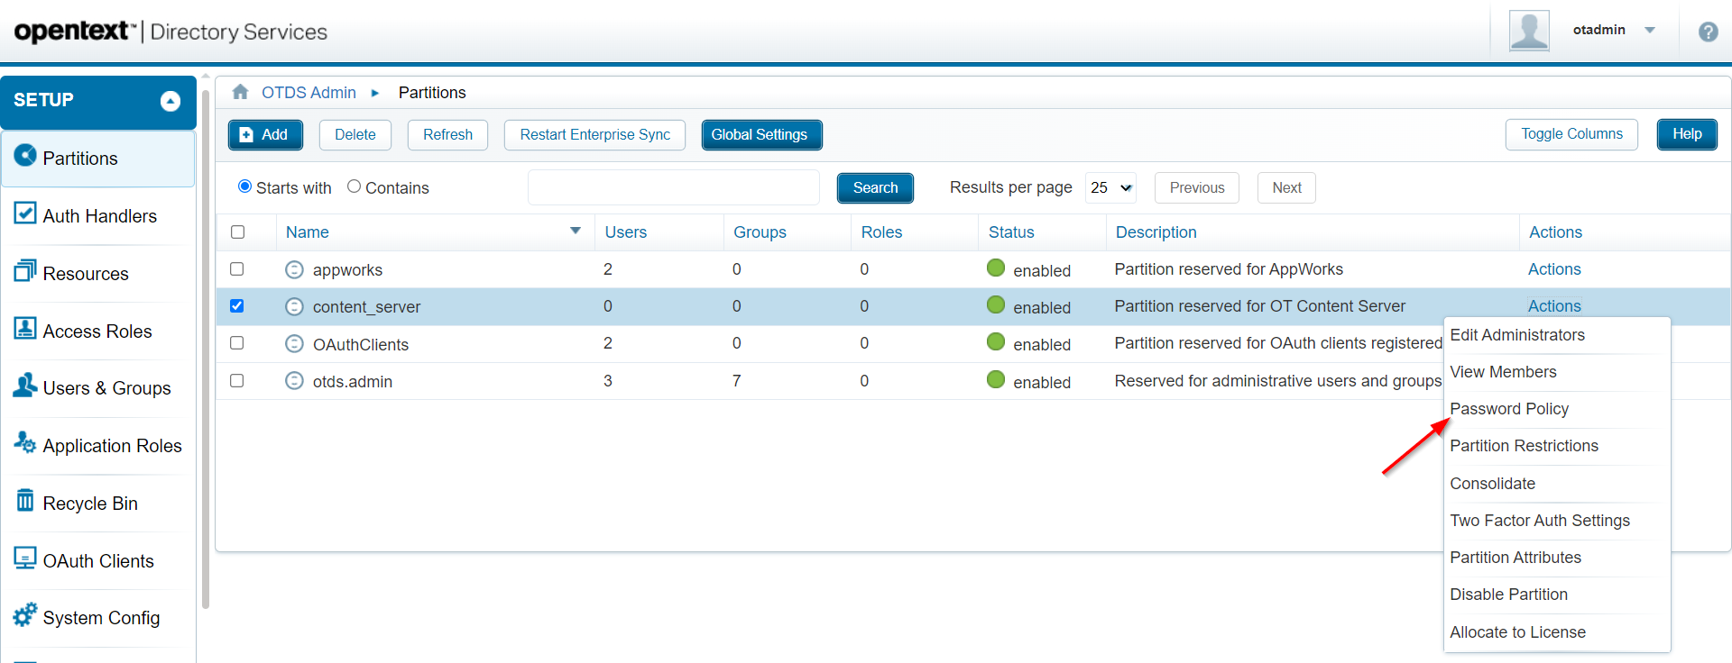Screen dimensions: 1732x663
Task: Select Two Factor Auth Settings
Action: coord(1540,521)
